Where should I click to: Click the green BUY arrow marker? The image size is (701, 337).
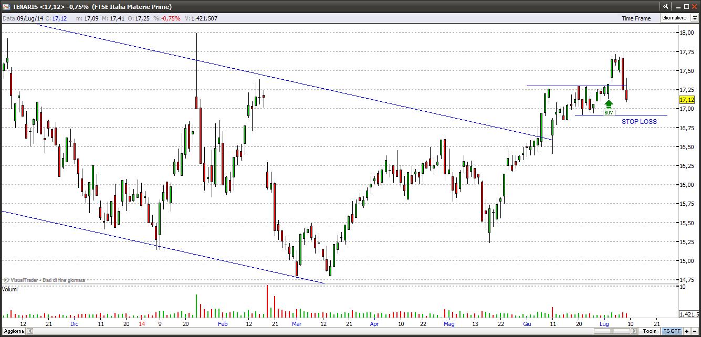pos(609,104)
